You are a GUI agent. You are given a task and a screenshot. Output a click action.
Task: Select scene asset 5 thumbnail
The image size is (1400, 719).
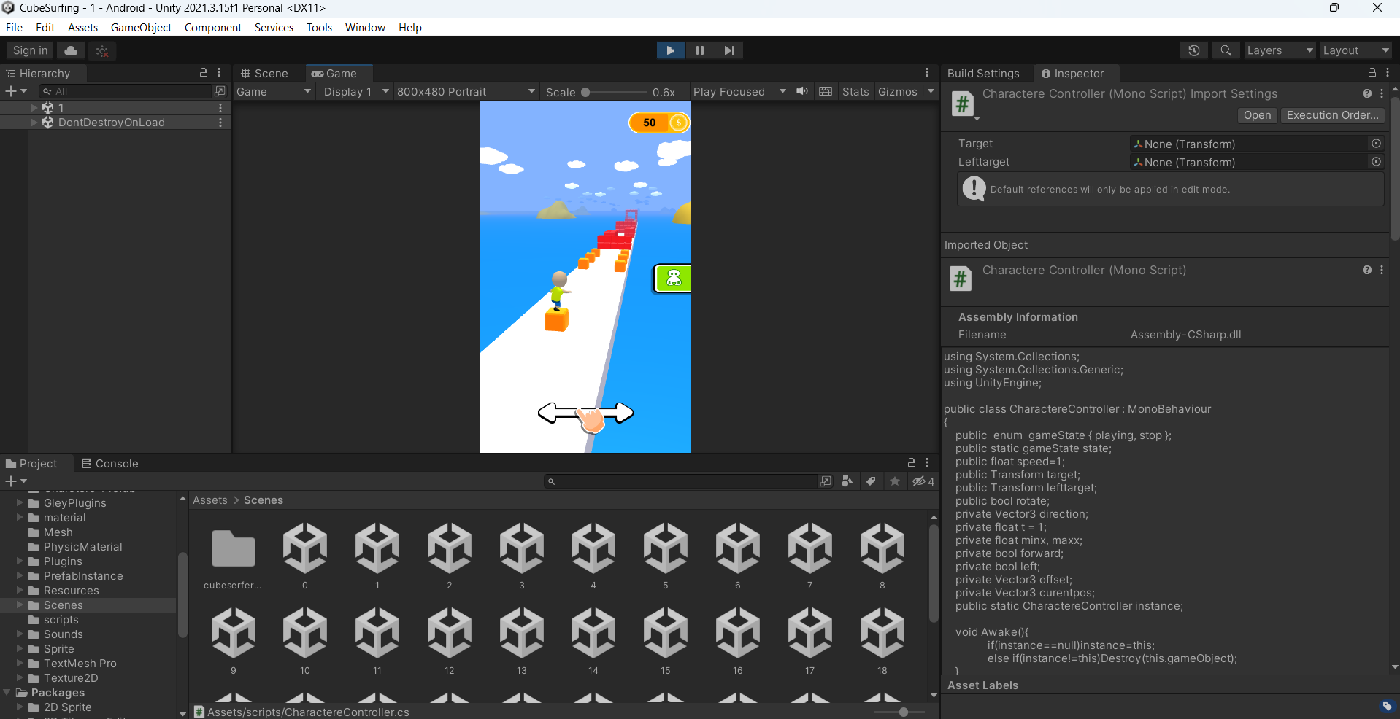click(x=665, y=547)
